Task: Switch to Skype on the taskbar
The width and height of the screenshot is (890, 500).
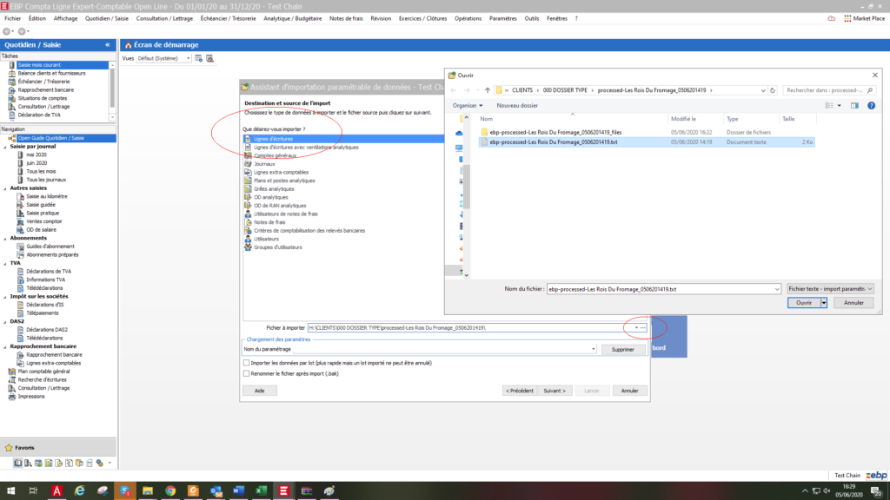Action: click(x=125, y=491)
